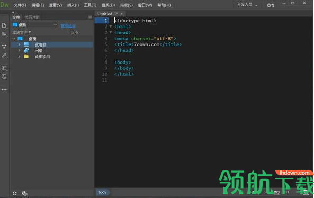Switch to the 代码片断 panel tab
This screenshot has height=198, width=314.
click(x=32, y=17)
